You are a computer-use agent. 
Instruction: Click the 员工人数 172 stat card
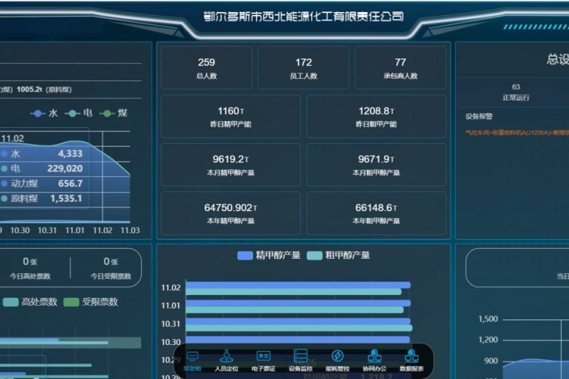(303, 68)
